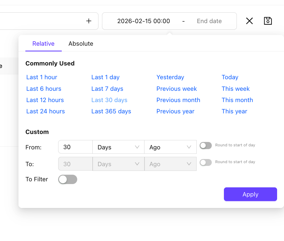This screenshot has width=284, height=241.
Task: Toggle Round to start of day for To
Action: pos(205,162)
